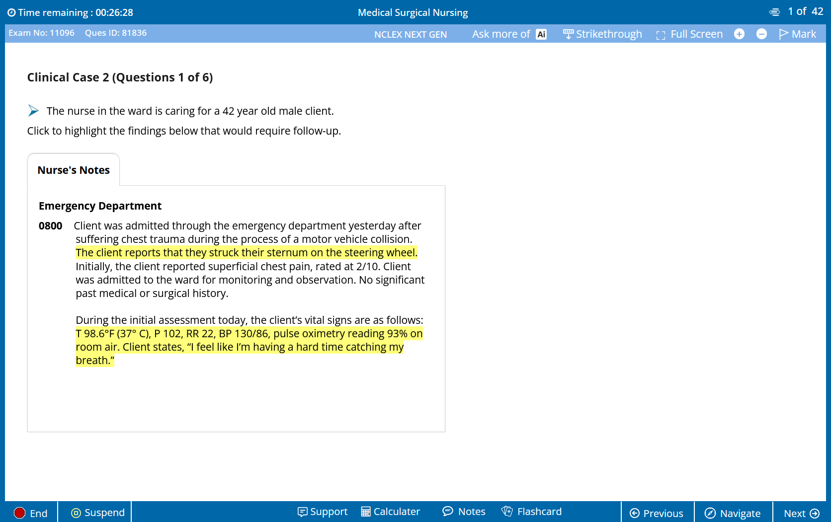Viewport: 831px width, 522px height.
Task: Highlight 'past medical or surgical history.' line
Action: pyautogui.click(x=152, y=294)
